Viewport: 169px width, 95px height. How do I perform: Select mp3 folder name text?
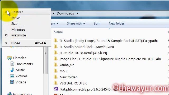63,71
